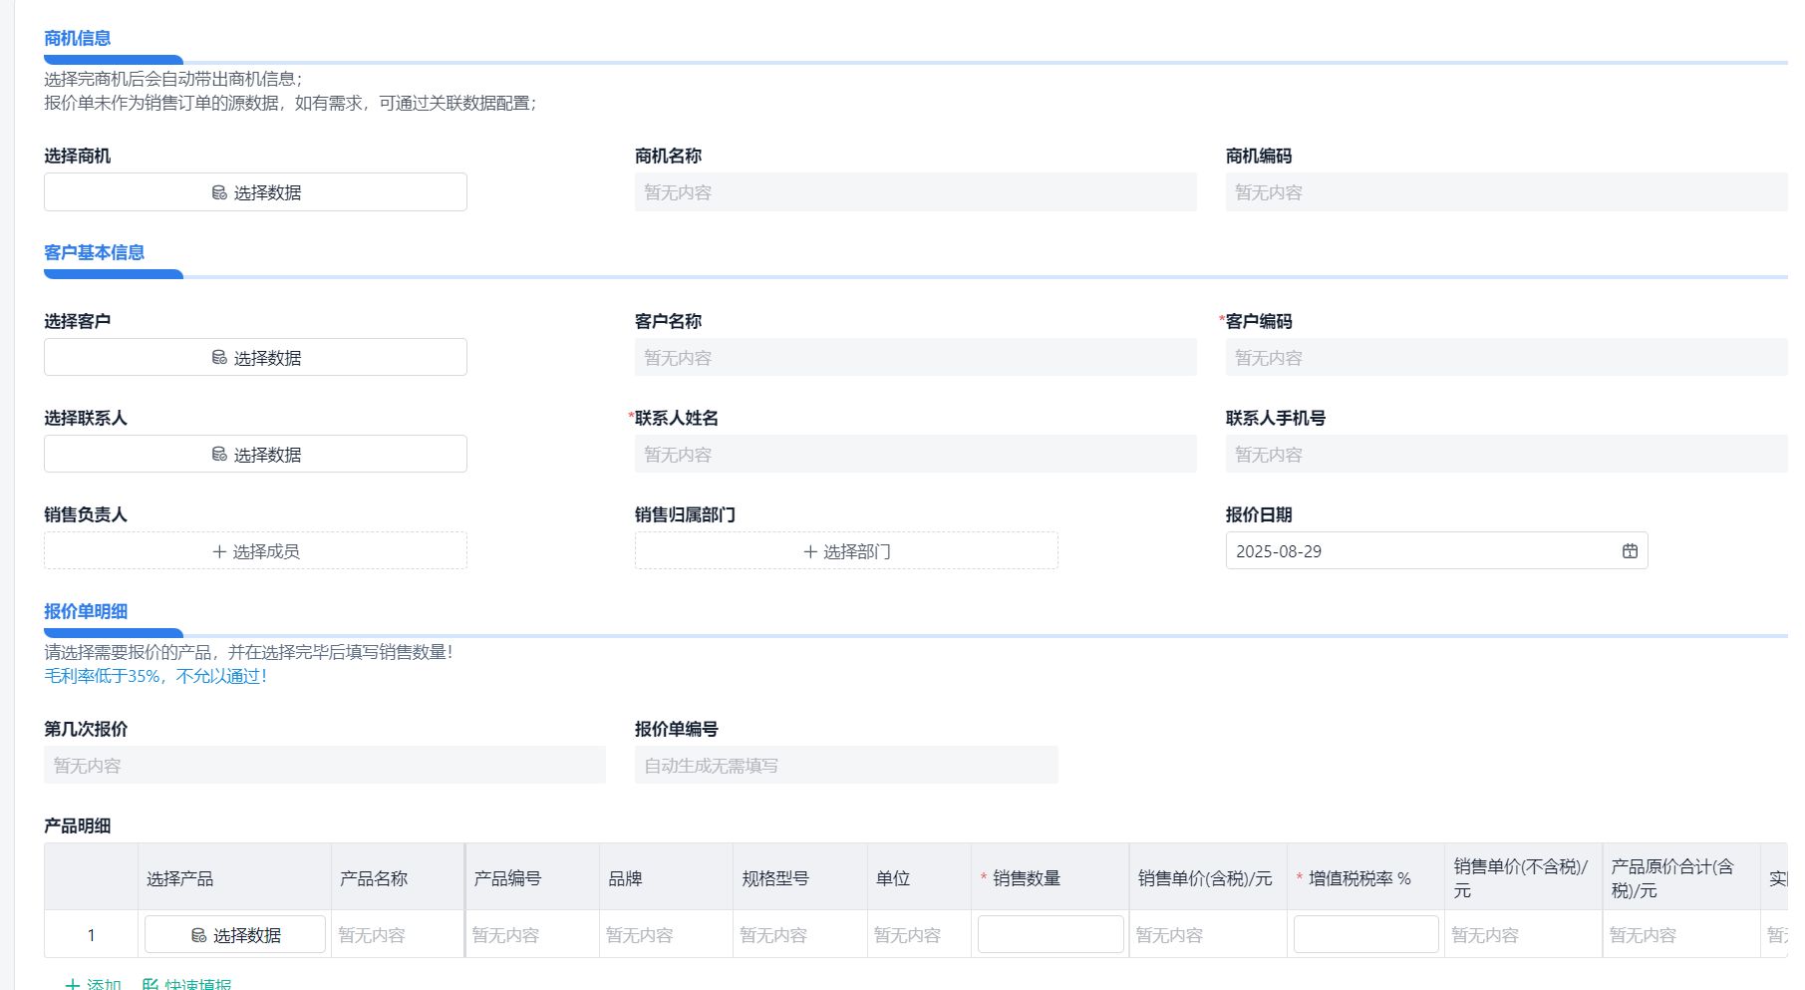Click the 客户编码 read-only field

click(1506, 357)
